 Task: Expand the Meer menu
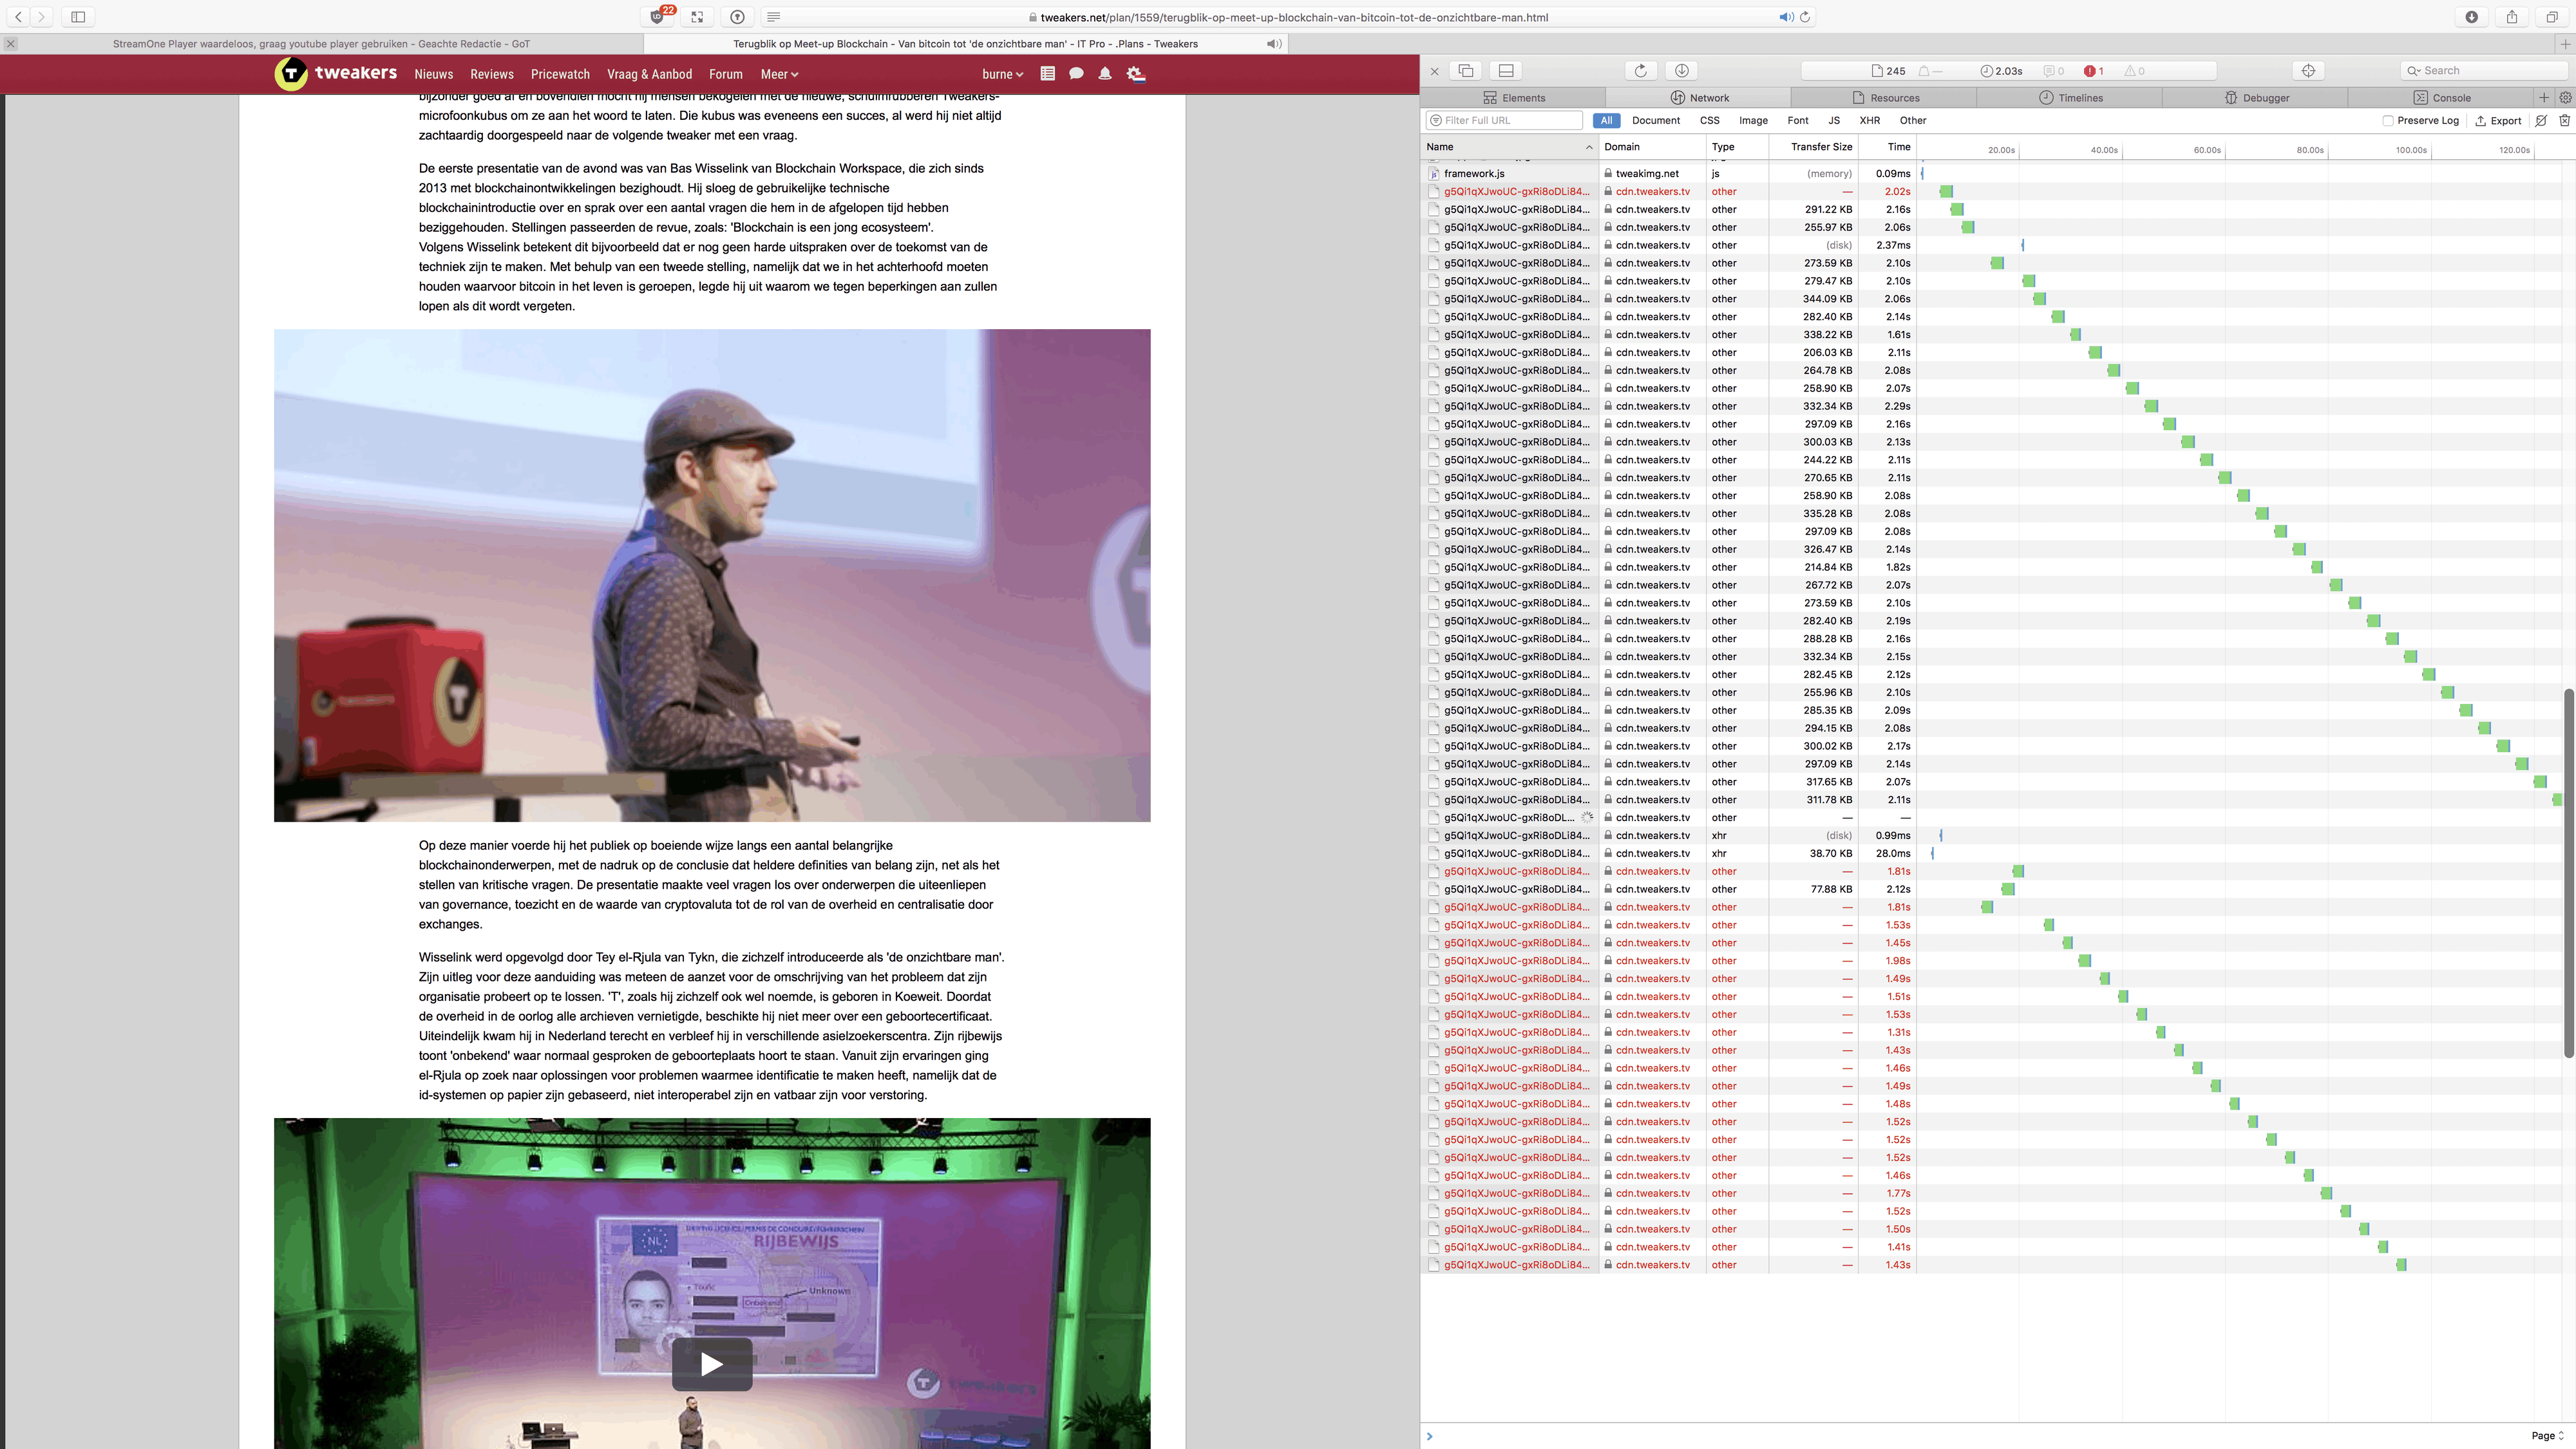(779, 74)
